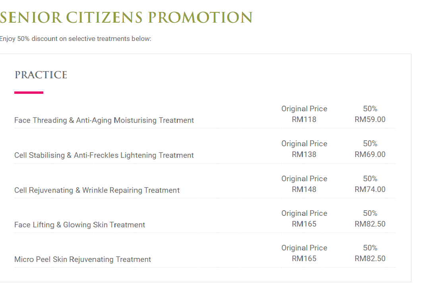Click the RM148 original price
Screen dimensions: 438x283
coord(304,189)
